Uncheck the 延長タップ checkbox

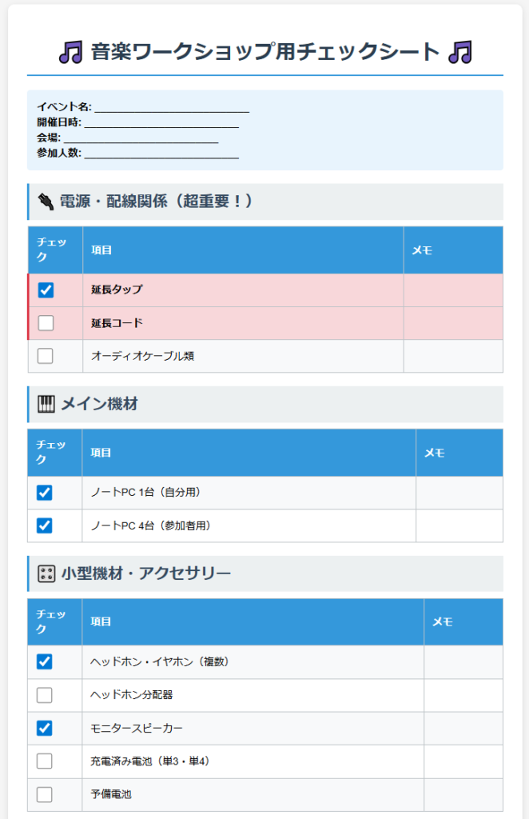[x=46, y=290]
